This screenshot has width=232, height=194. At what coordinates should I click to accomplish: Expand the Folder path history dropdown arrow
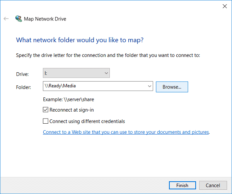[x=149, y=86]
